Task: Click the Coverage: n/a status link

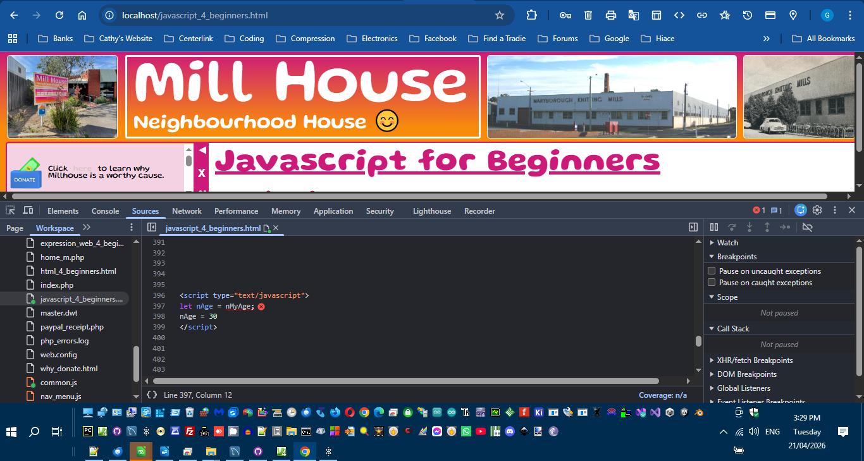Action: 662,395
